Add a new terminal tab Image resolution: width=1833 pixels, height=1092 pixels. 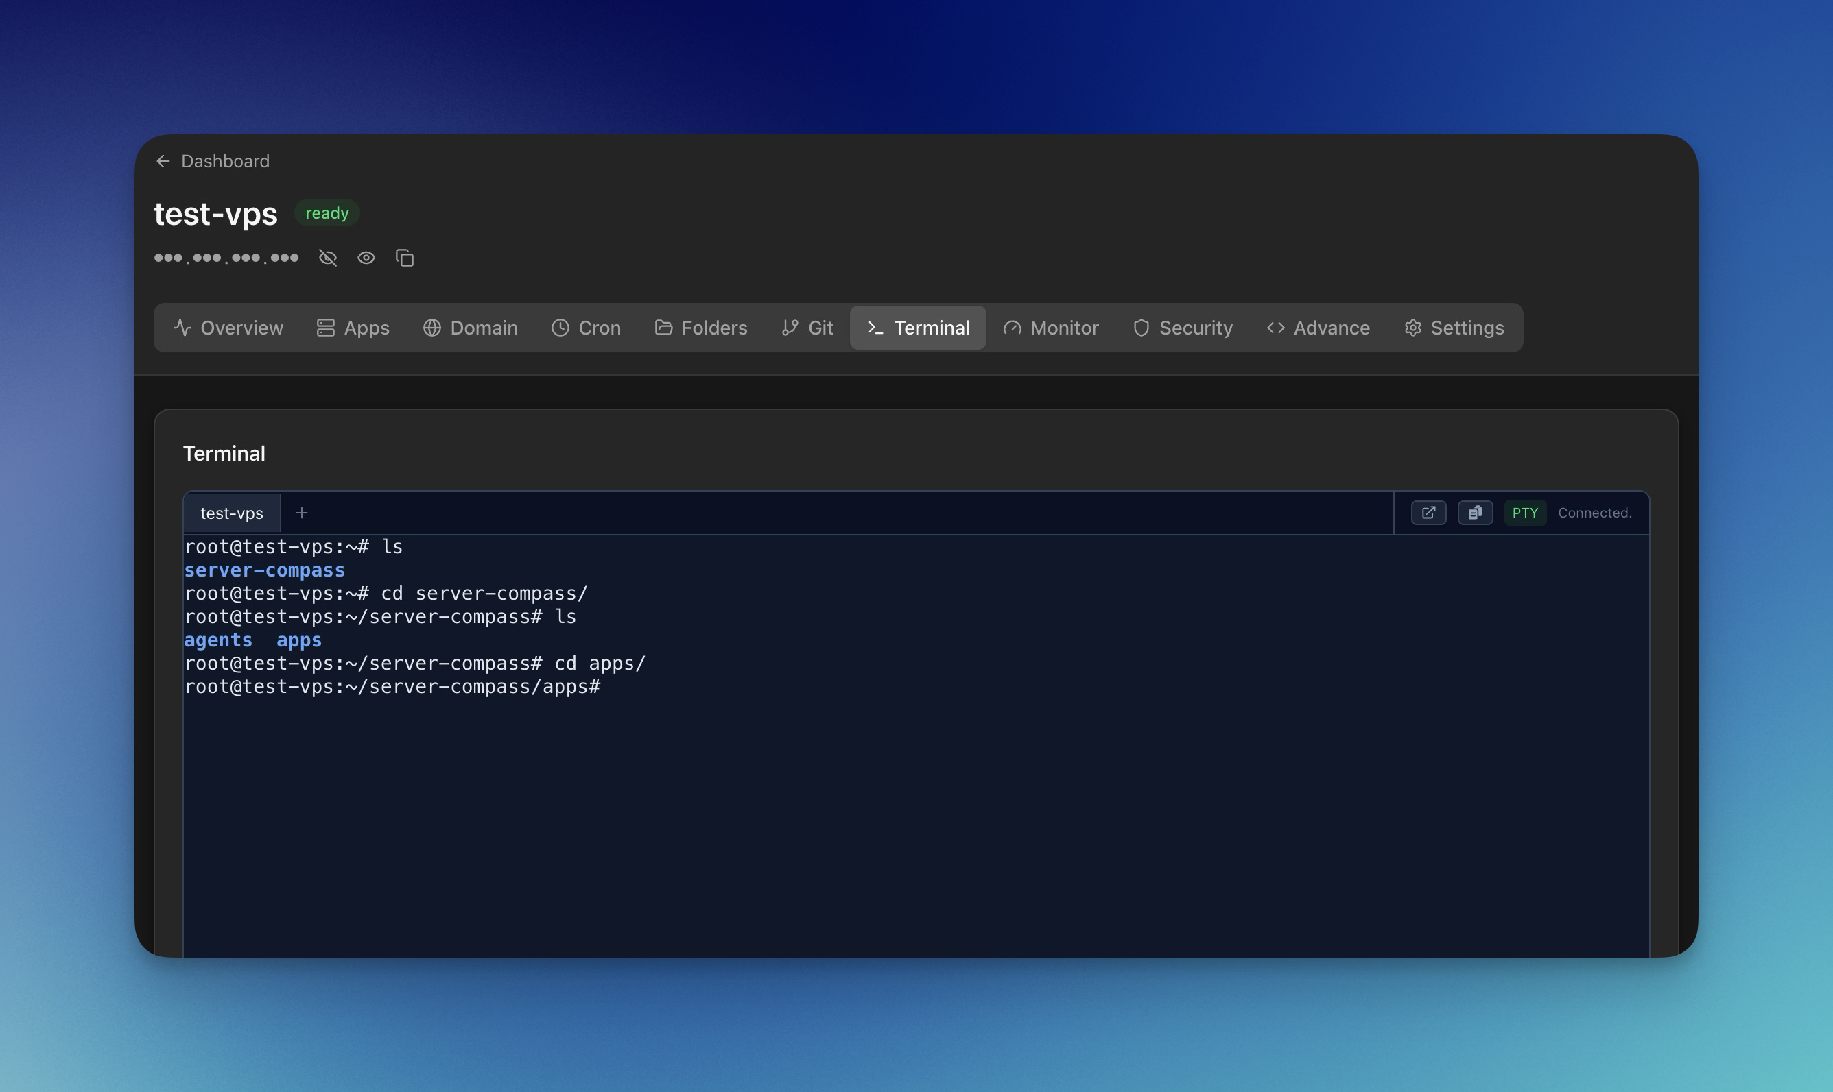pos(302,513)
